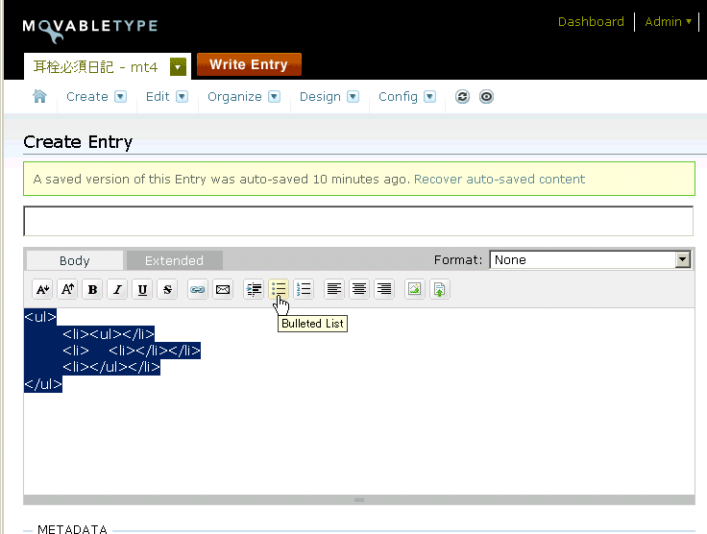
Task: Open the Create menu
Action: tap(87, 96)
